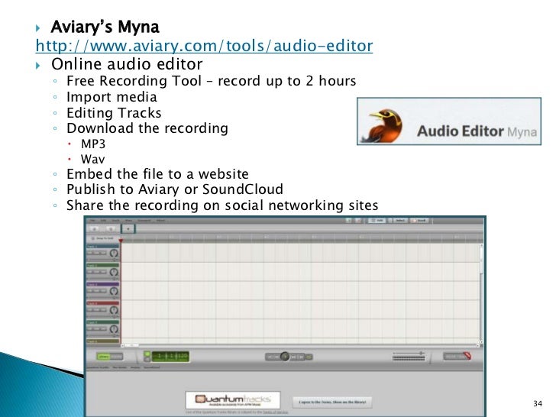Click the 'MP3' sub-bullet
Image resolution: width=556 pixels, height=417 pixels.
[93, 144]
